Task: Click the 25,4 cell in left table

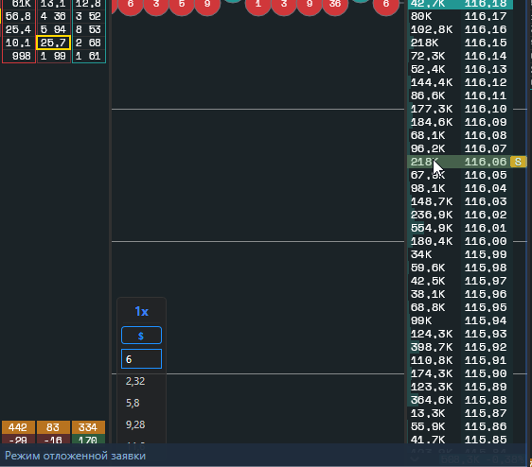Action: tap(19, 29)
